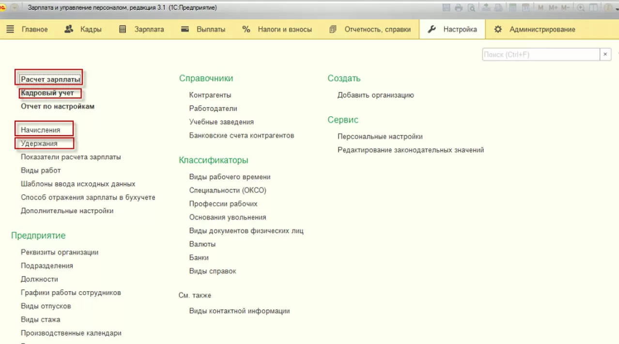The height and width of the screenshot is (344, 619).
Task: Click the wrench icon beside Настройка
Action: click(432, 29)
